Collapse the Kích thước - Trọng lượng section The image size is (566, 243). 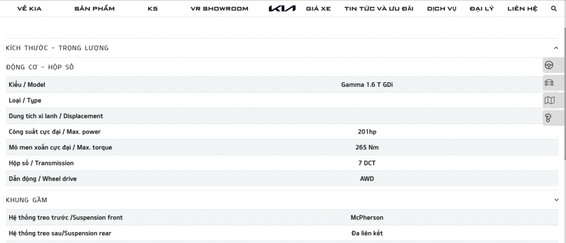(556, 48)
